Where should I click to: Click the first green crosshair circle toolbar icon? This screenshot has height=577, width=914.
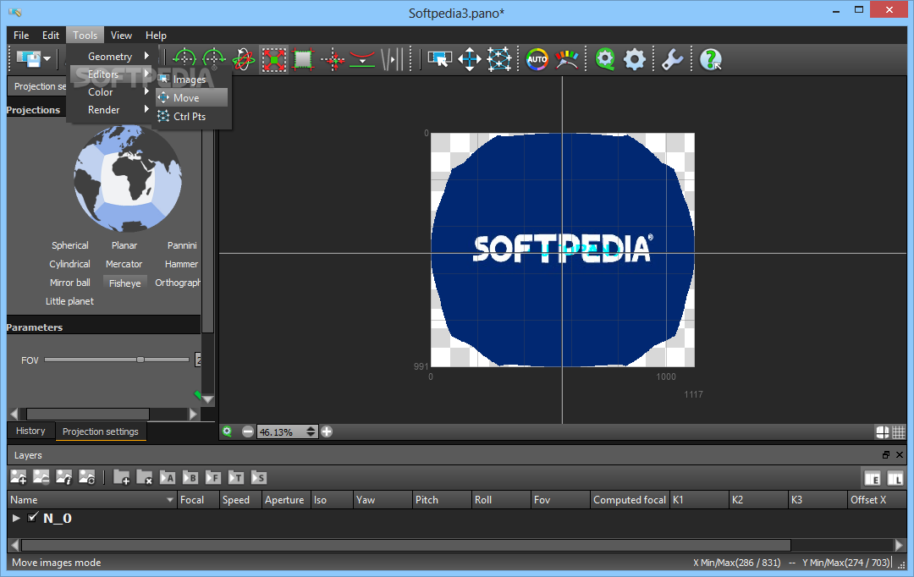[184, 59]
